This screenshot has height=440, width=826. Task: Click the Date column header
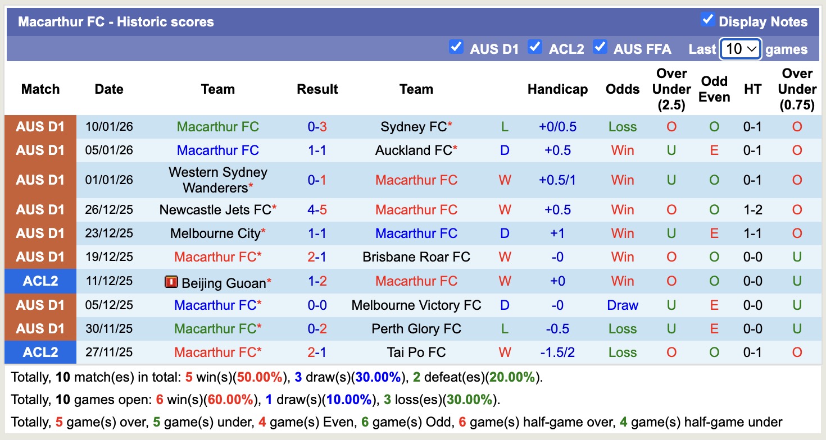(108, 89)
